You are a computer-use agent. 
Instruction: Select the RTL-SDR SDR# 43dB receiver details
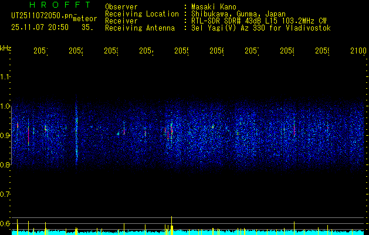coord(259,21)
